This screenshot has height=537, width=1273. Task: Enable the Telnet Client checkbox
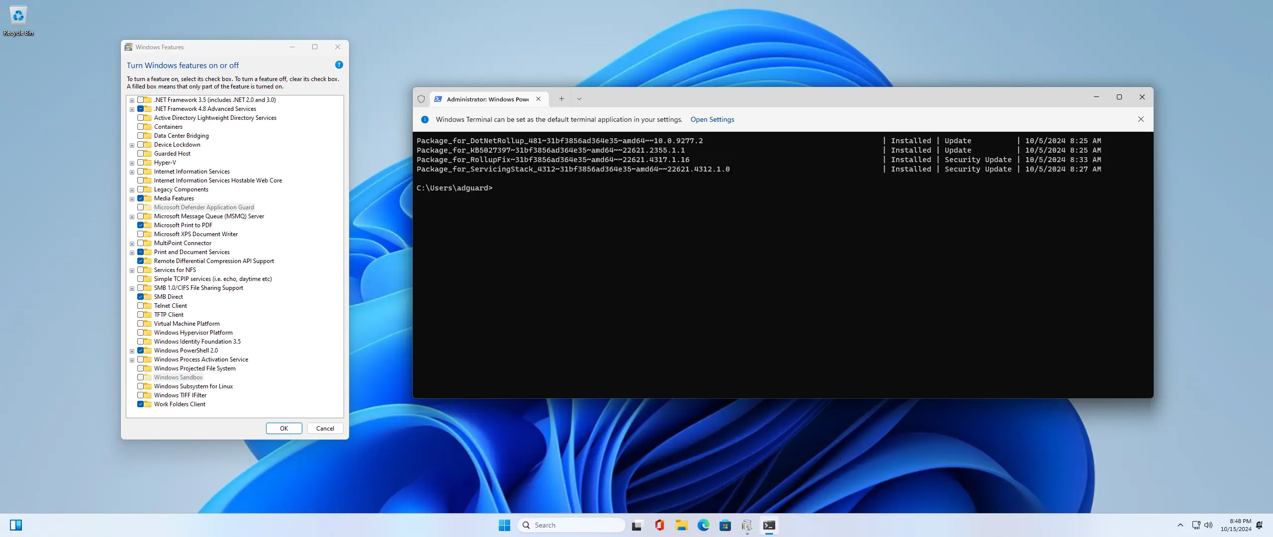coord(141,306)
